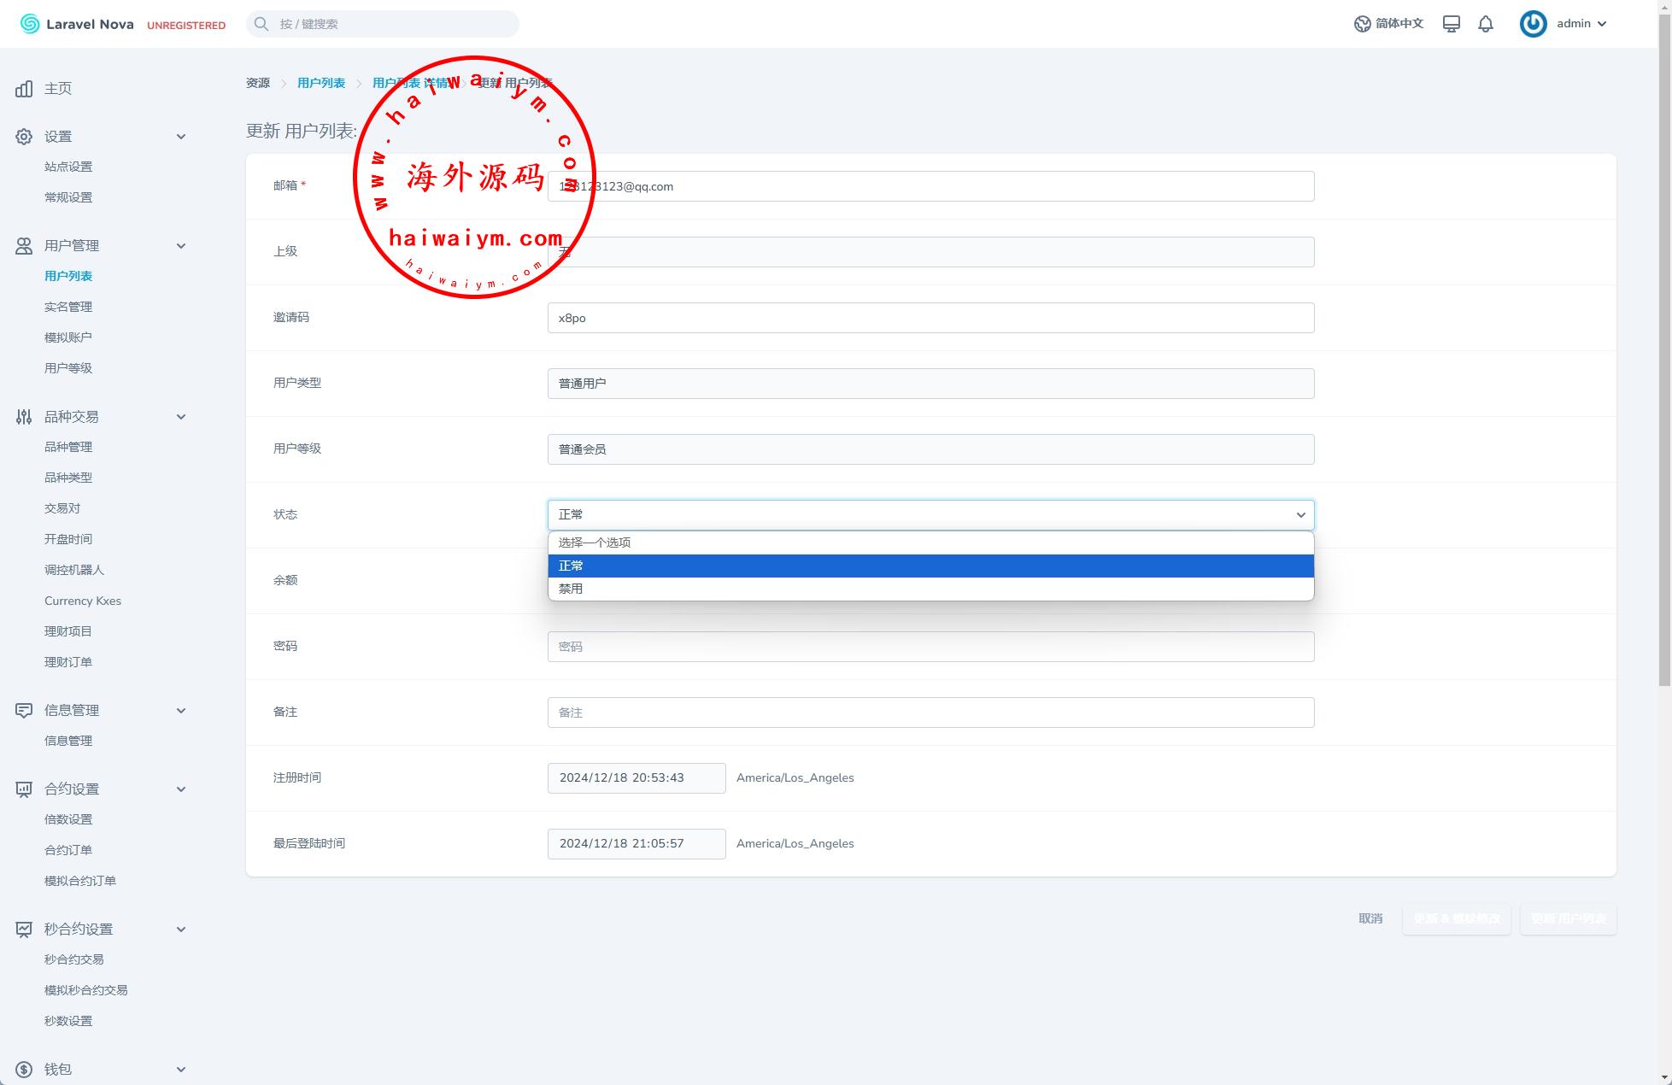1672x1085 pixels.
Task: Click the 设置 gear icon in sidebar
Action: click(x=24, y=137)
